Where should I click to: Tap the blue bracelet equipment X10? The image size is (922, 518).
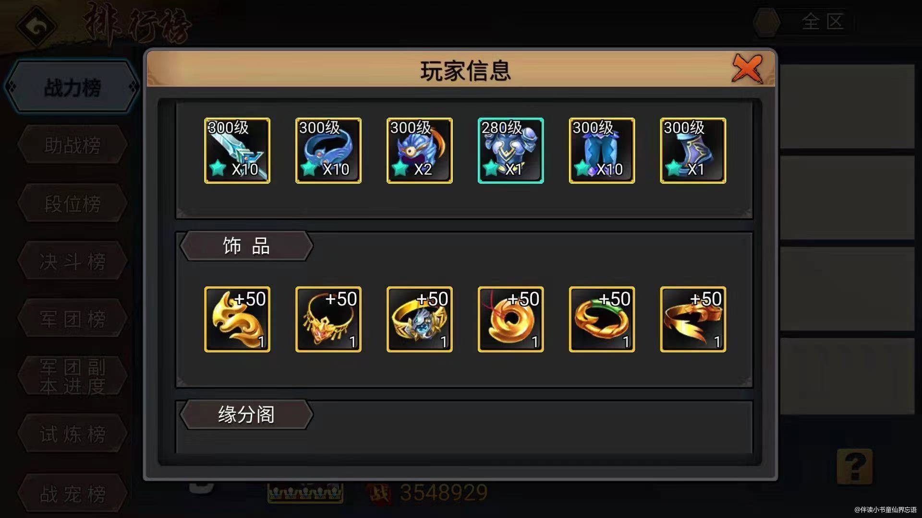pos(328,151)
